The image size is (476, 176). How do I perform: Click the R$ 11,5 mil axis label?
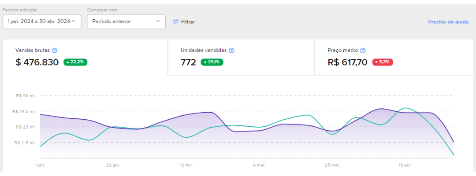[25, 143]
